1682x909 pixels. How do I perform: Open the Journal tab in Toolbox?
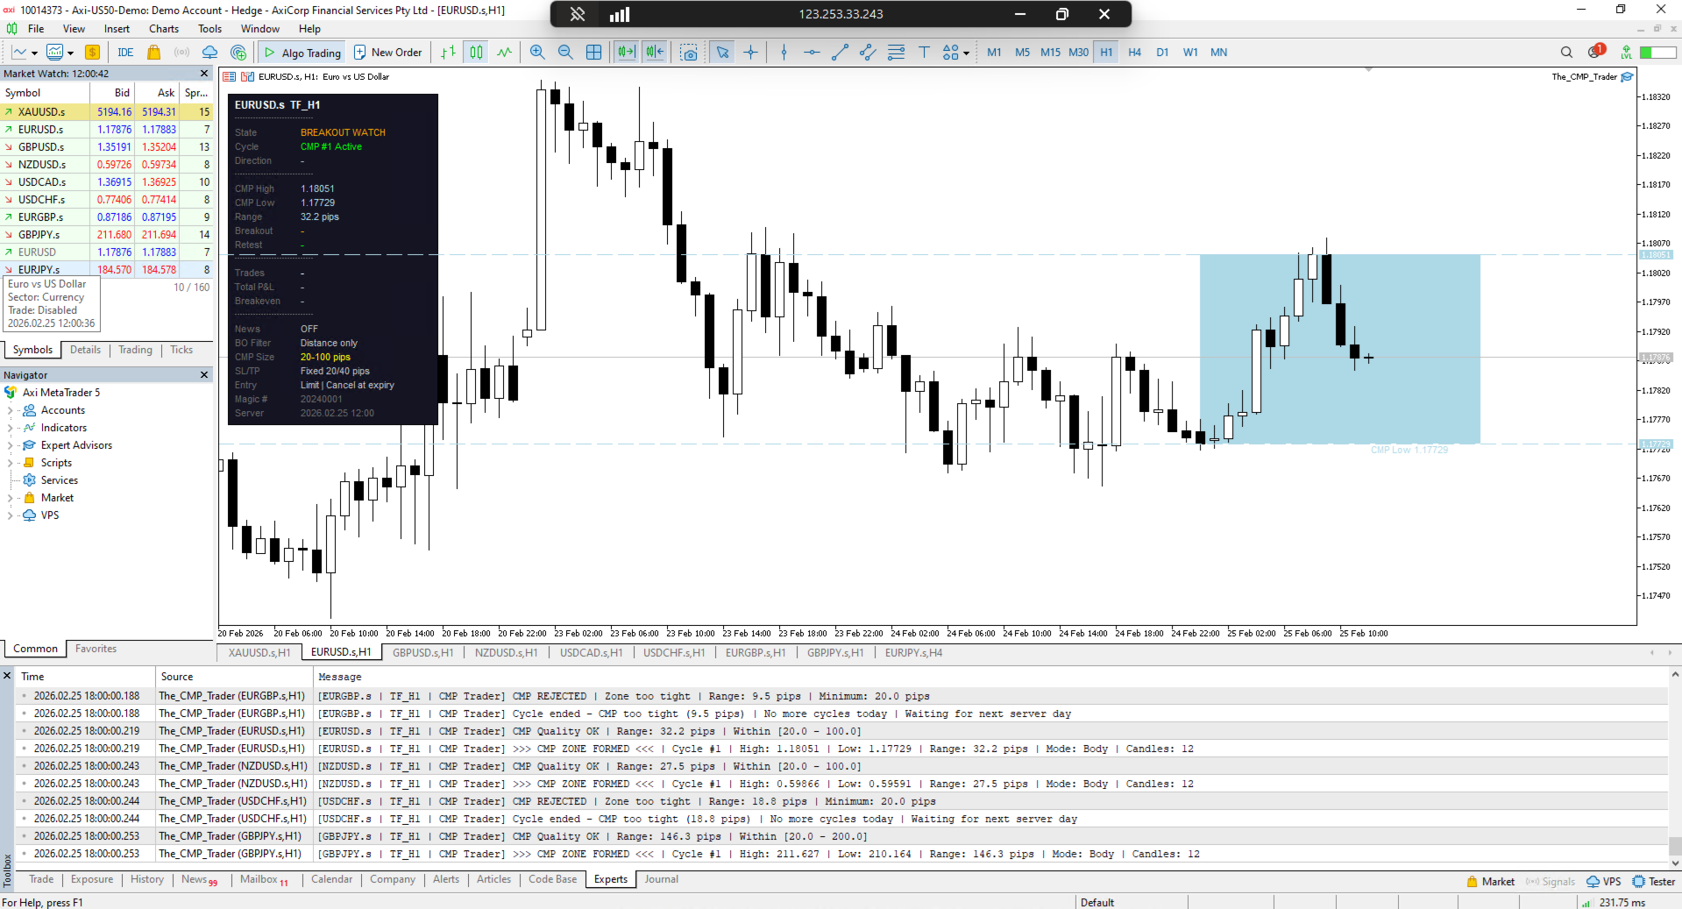click(662, 879)
